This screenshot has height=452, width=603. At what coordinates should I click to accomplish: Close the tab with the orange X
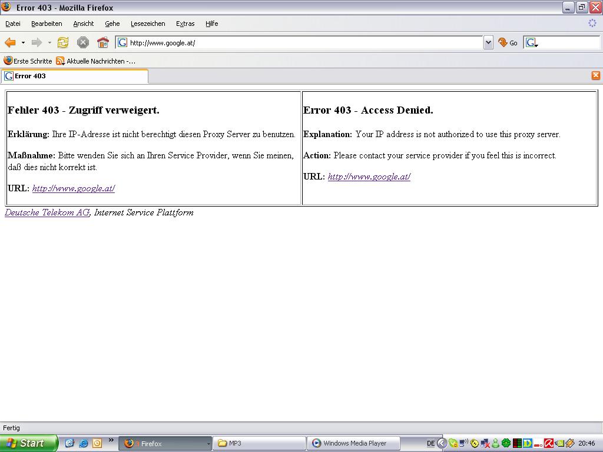(x=596, y=75)
